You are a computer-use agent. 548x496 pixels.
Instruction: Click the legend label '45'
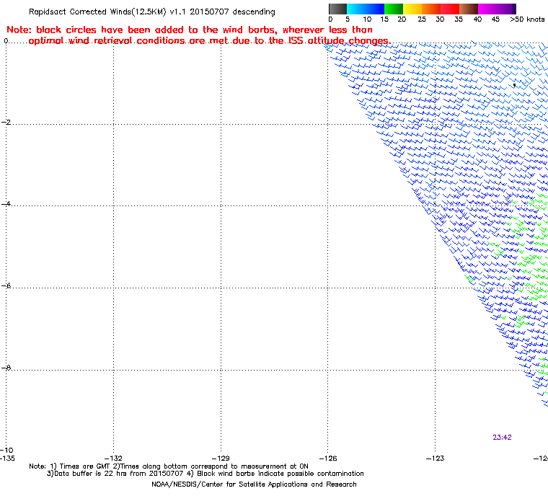[x=495, y=19]
